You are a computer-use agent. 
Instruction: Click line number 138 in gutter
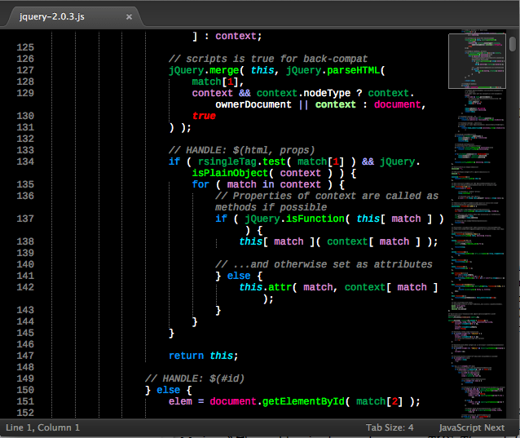25,241
